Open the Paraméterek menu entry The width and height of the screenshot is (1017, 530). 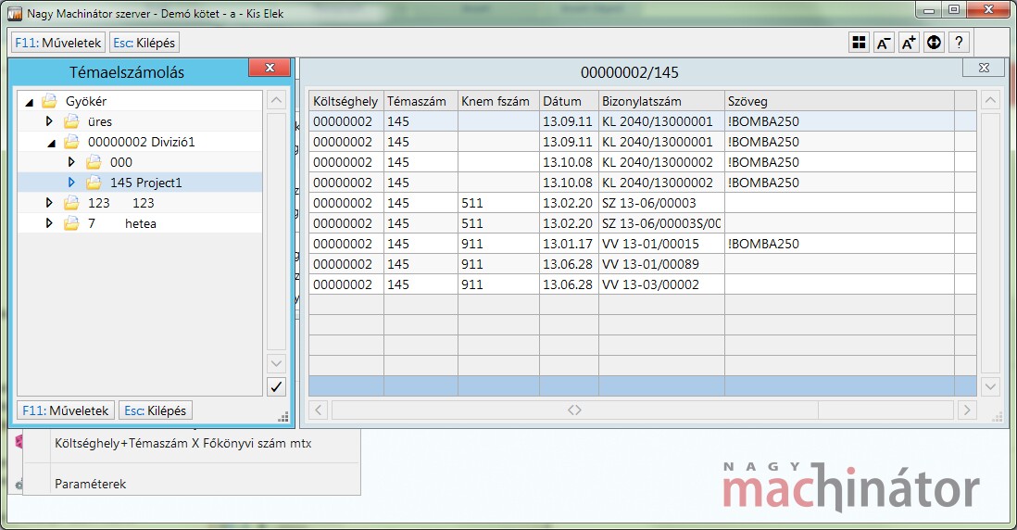[x=90, y=484]
